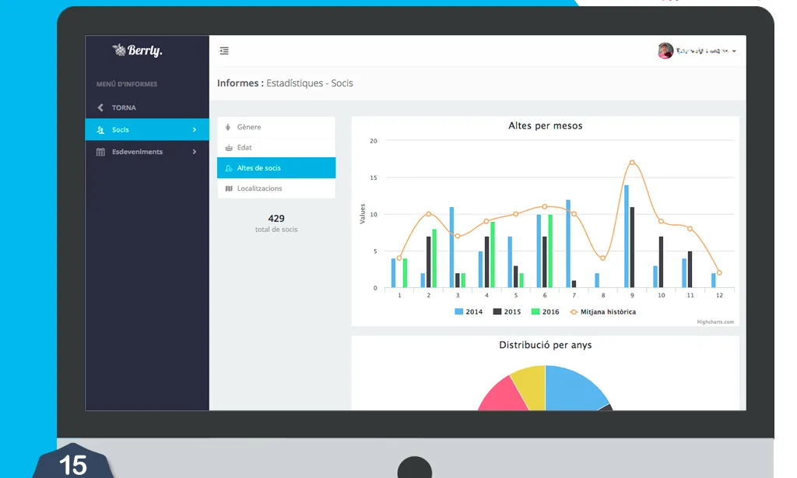Image resolution: width=797 pixels, height=478 pixels.
Task: Toggle the 2016 series in the legend
Action: (x=545, y=311)
